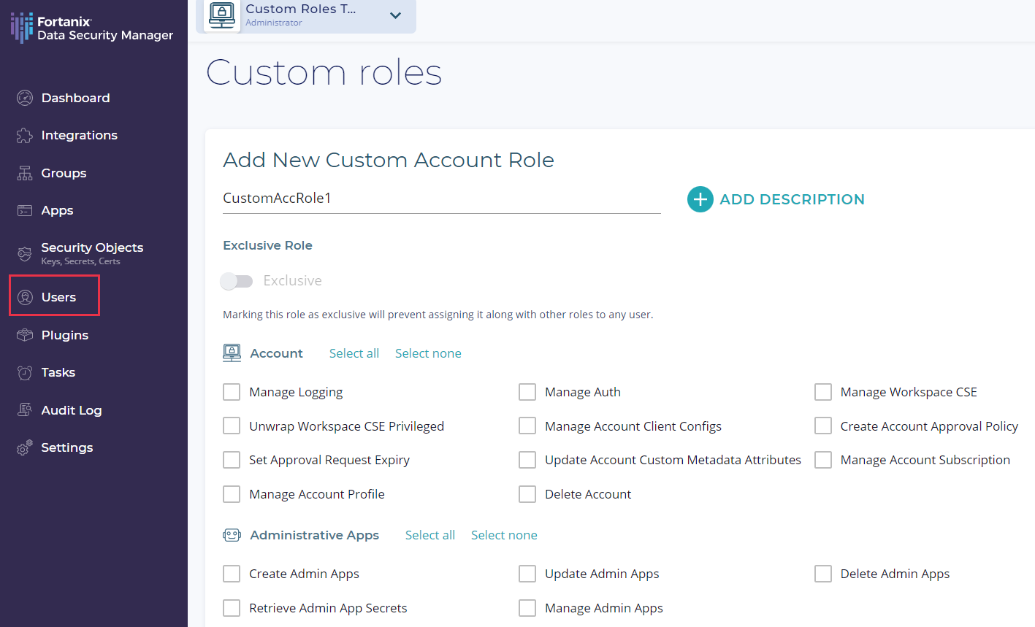This screenshot has height=627, width=1035.
Task: Enable the Delete Account permission checkbox
Action: 527,494
